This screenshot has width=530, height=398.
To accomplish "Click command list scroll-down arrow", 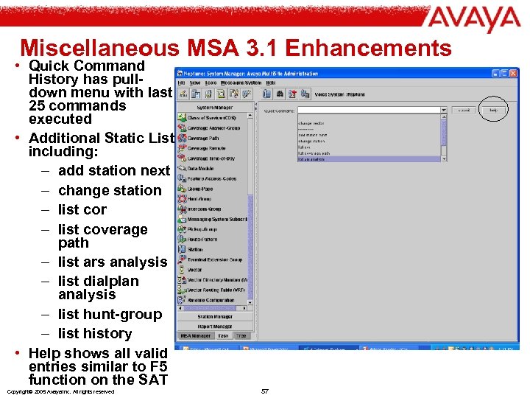I will click(444, 158).
